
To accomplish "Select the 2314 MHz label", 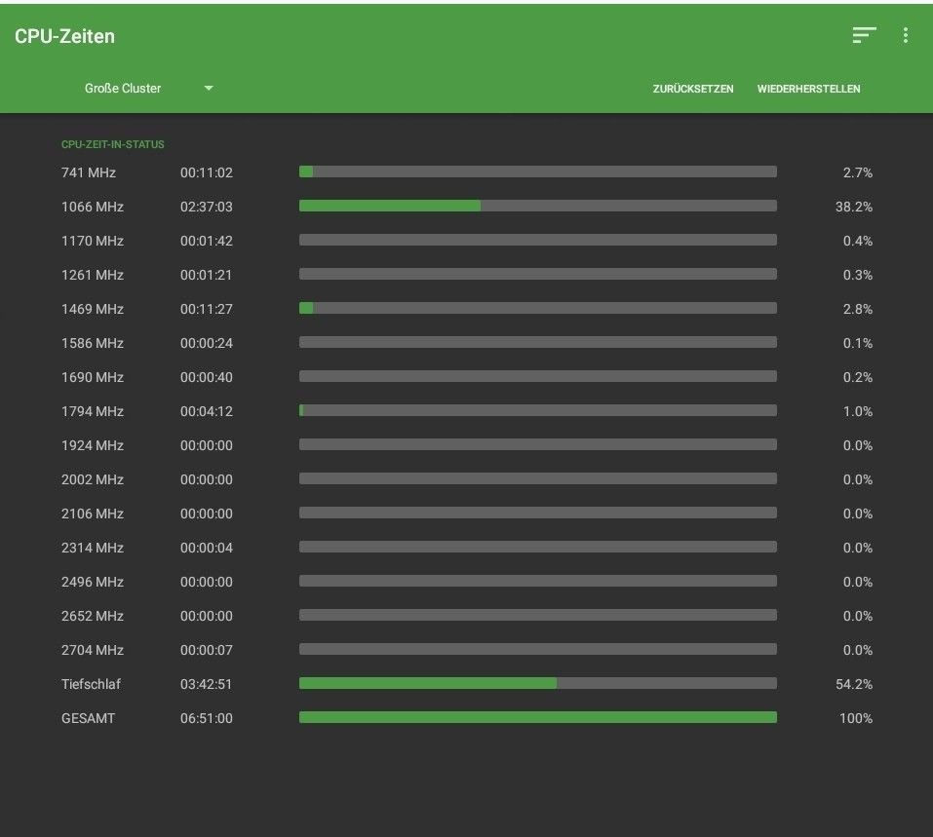I will point(93,548).
